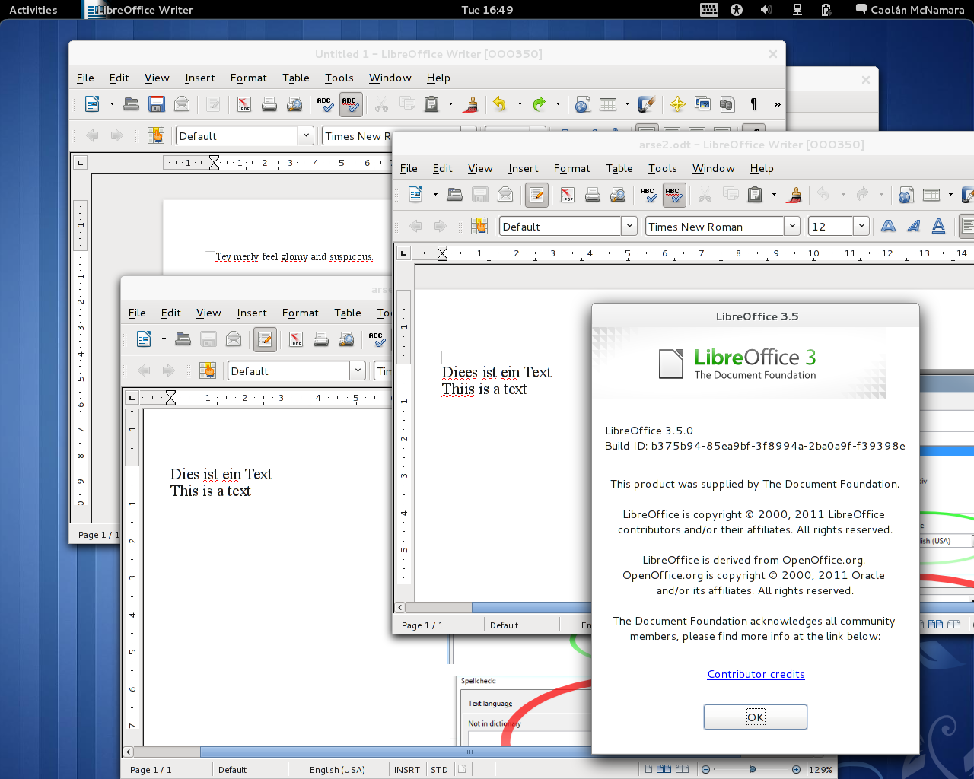The image size is (974, 779).
Task: Expand Times New Roman font list in arse2.odt
Action: click(x=792, y=226)
